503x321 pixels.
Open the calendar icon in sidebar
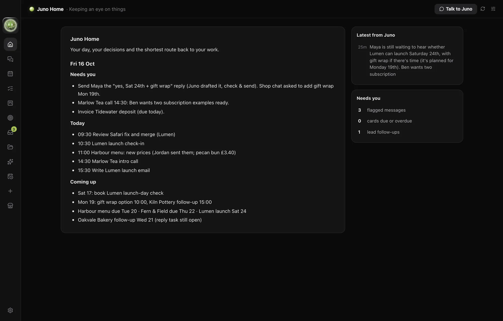pos(10,74)
